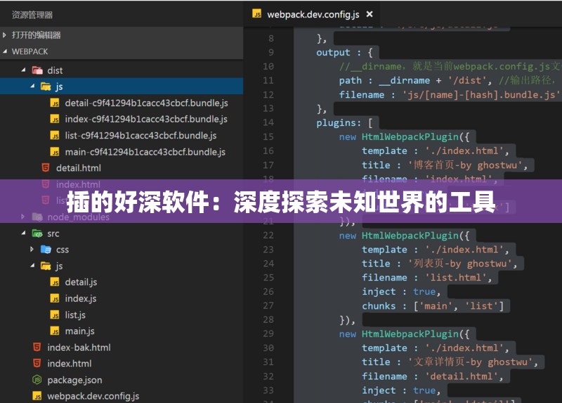The image size is (562, 403).
Task: Select the css folder name
Action: (x=63, y=250)
